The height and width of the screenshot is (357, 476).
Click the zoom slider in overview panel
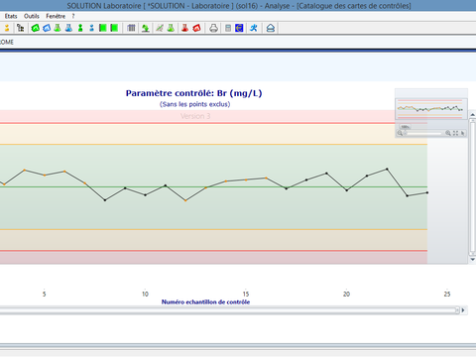pyautogui.click(x=423, y=133)
